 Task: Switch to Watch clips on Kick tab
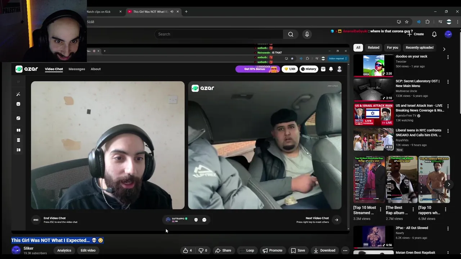pyautogui.click(x=99, y=12)
